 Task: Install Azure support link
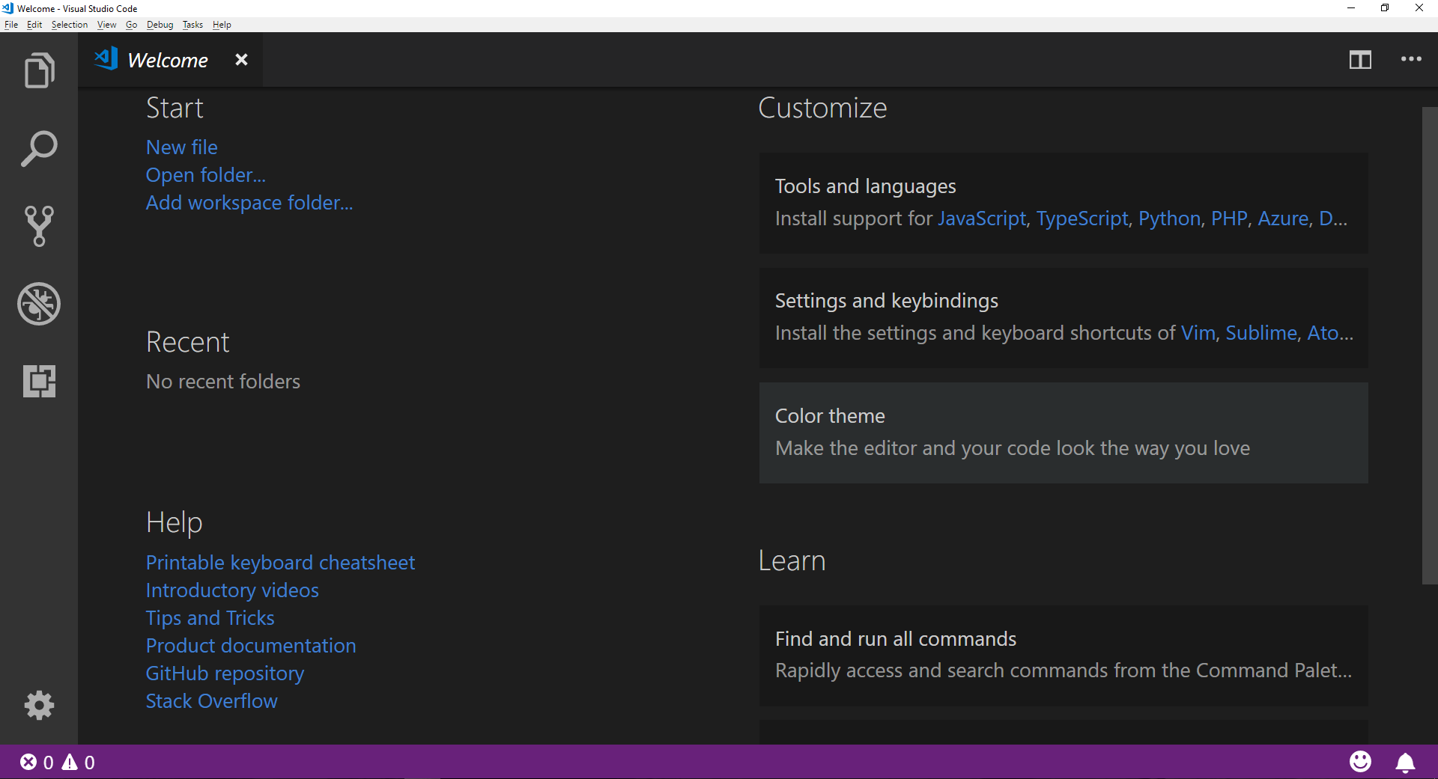(x=1284, y=219)
